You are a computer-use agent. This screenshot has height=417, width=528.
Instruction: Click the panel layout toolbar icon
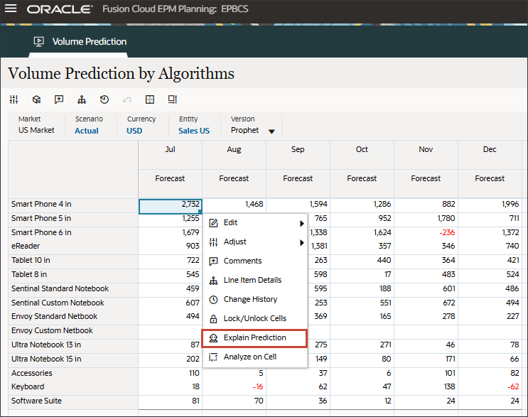click(x=173, y=99)
